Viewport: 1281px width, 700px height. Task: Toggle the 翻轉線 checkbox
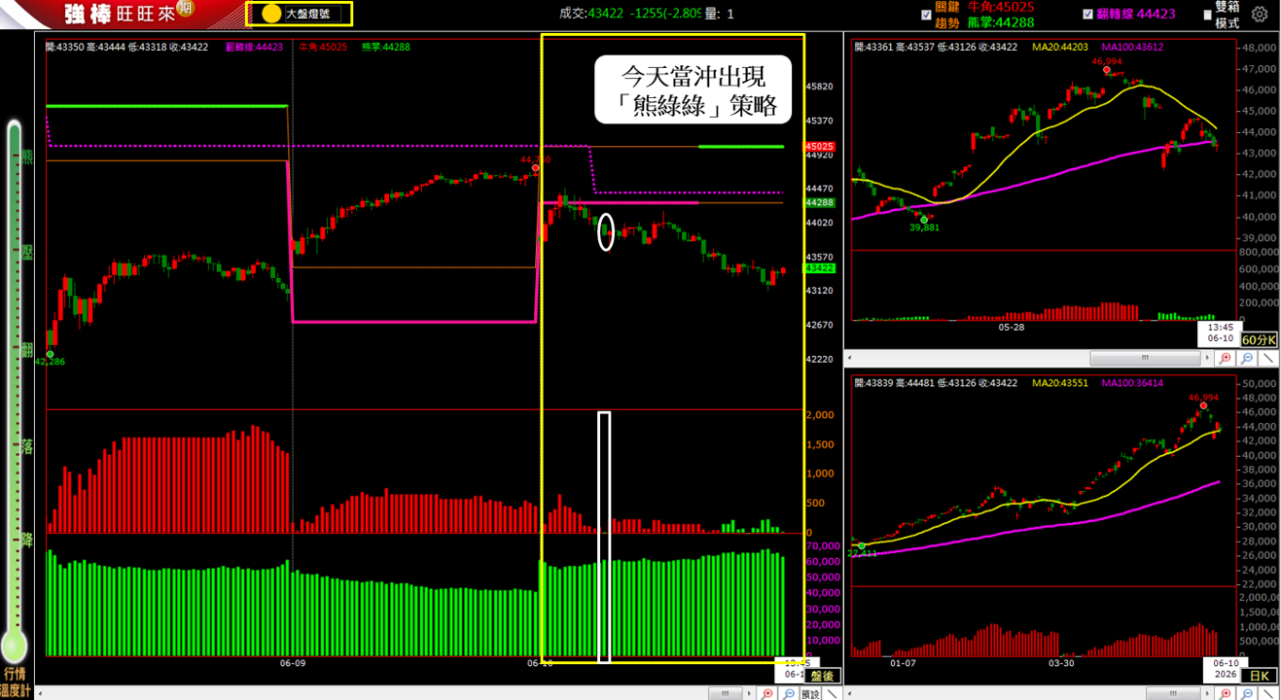[x=1087, y=15]
